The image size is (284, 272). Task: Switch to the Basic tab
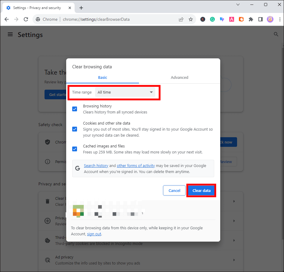coord(103,78)
